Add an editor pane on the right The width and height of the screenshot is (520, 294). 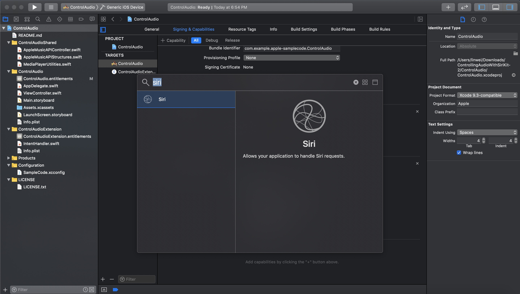(420, 19)
